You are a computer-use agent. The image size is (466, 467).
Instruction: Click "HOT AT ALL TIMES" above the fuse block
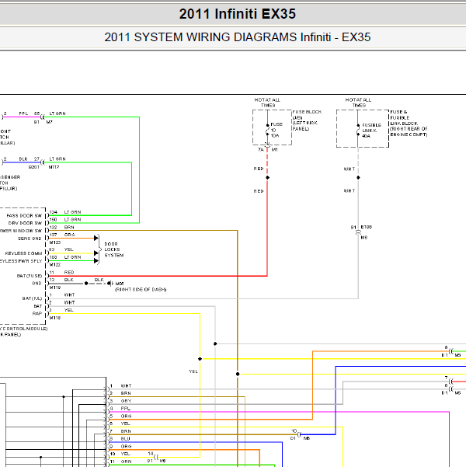267,103
